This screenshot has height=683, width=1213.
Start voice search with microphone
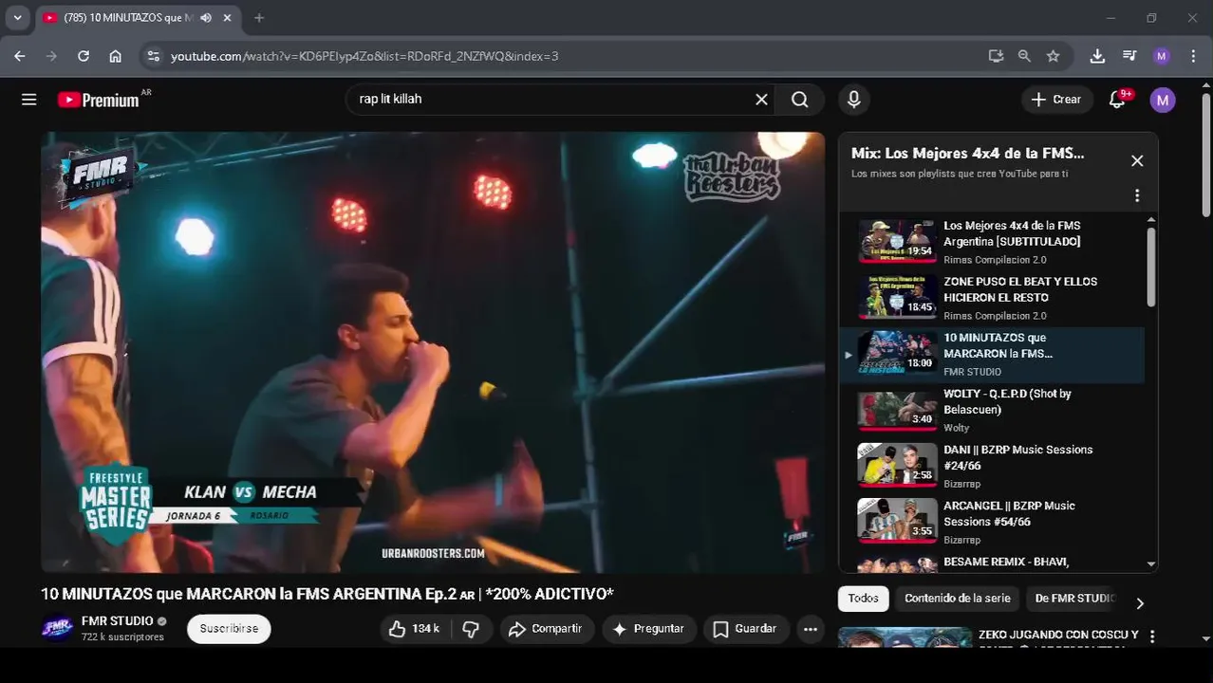[854, 100]
